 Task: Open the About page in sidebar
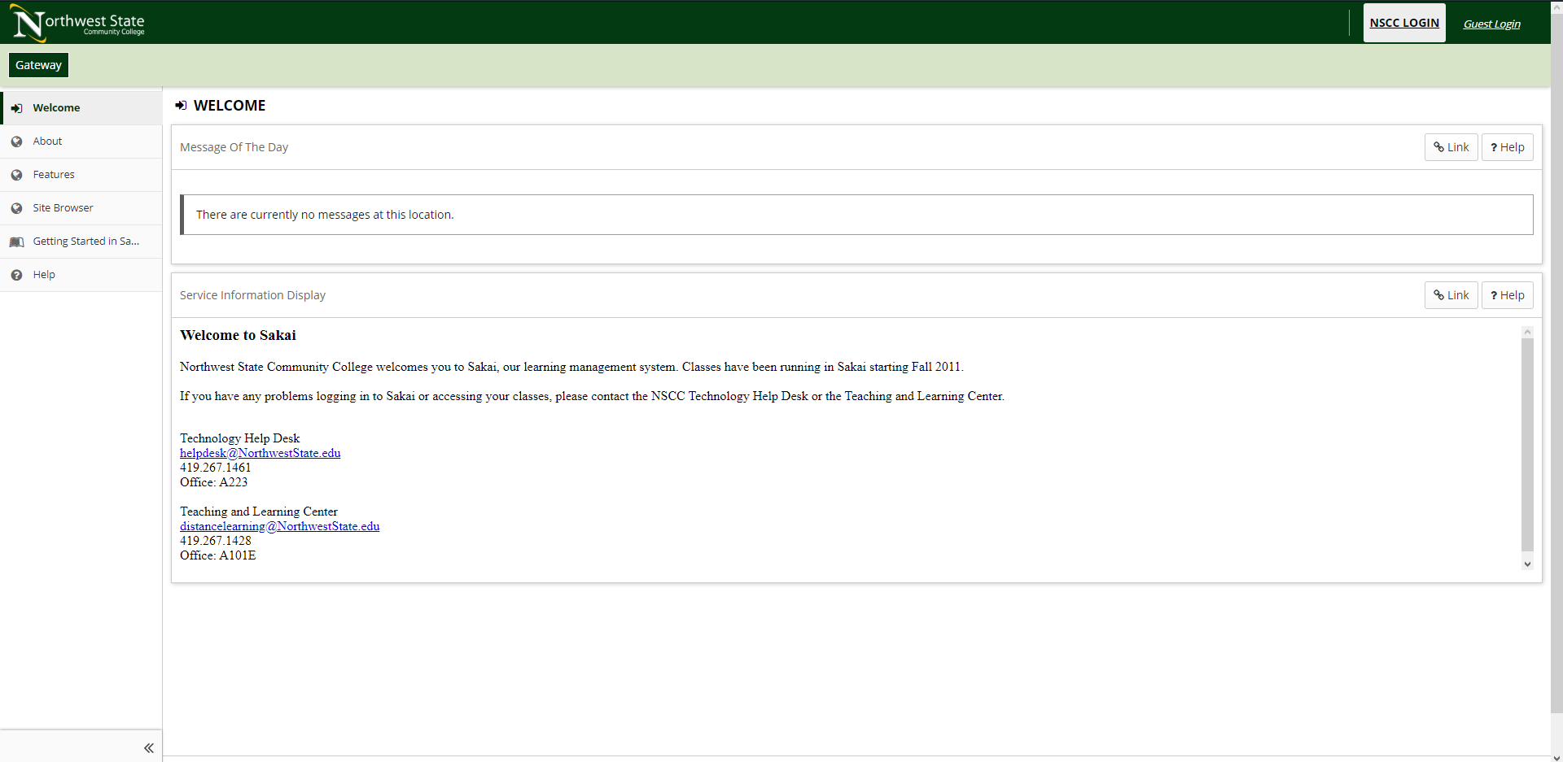(81, 142)
